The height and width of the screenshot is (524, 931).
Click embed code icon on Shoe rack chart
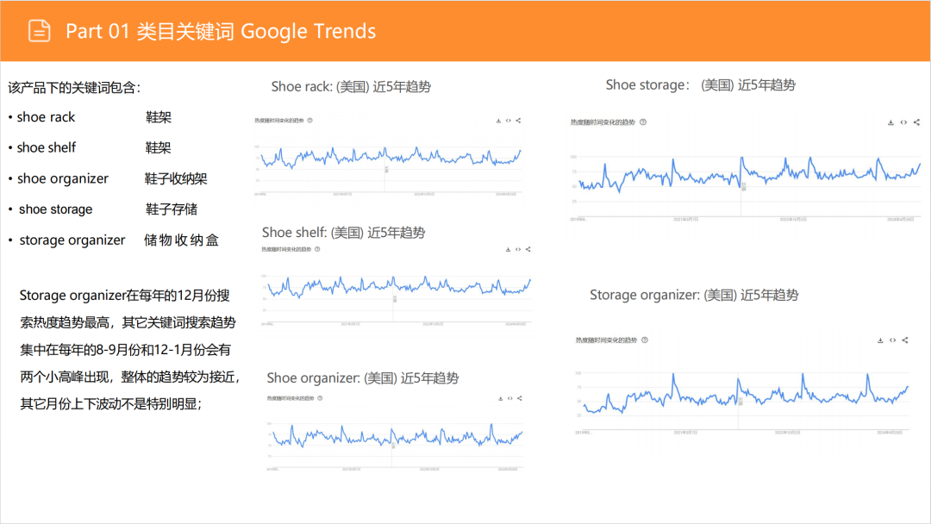point(509,121)
